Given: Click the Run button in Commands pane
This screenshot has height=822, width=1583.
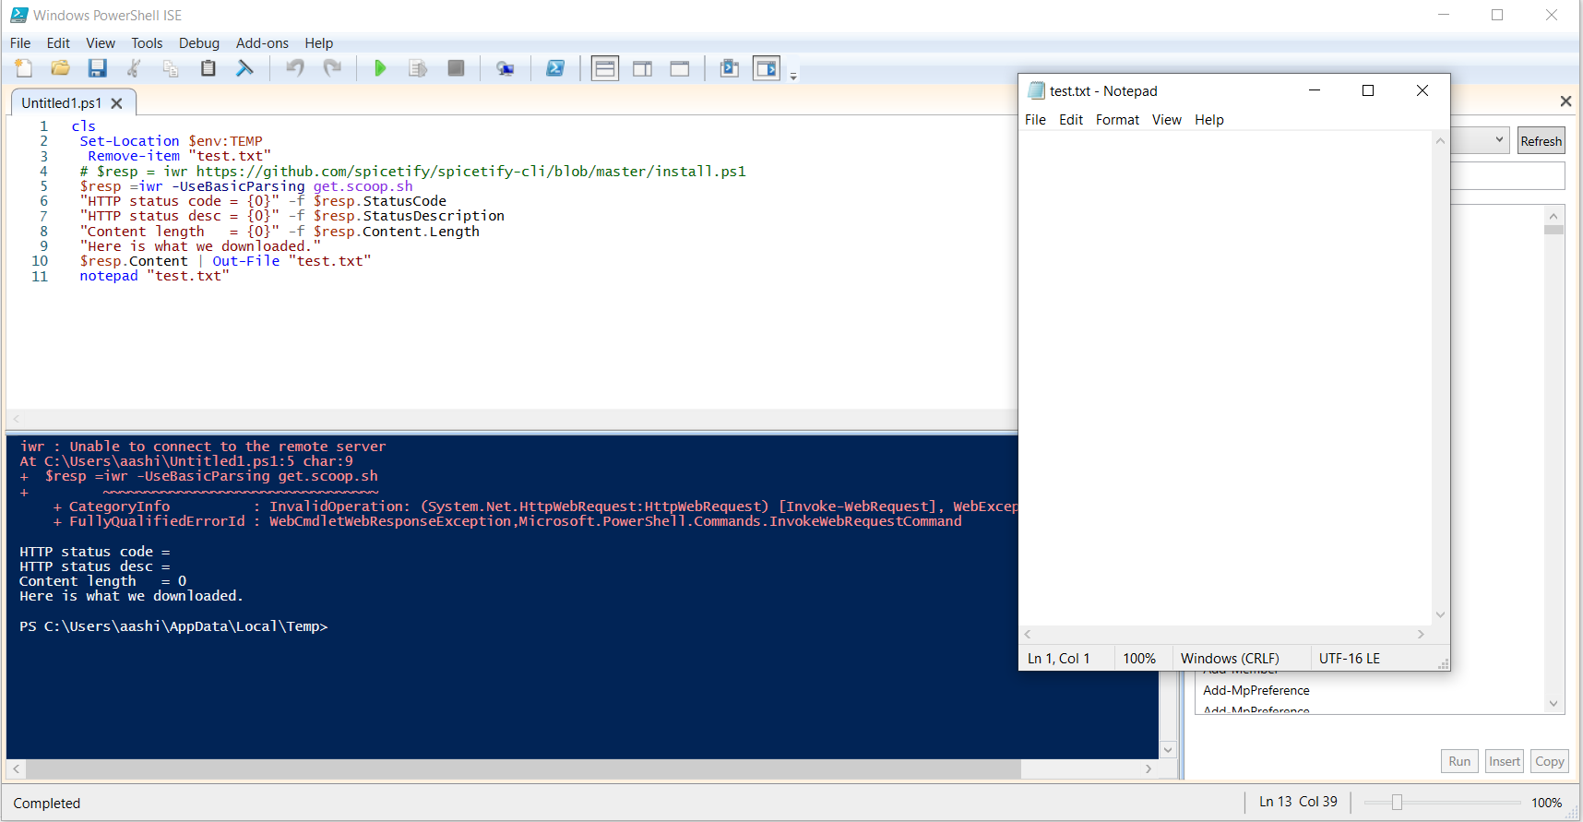Looking at the screenshot, I should coord(1459,761).
